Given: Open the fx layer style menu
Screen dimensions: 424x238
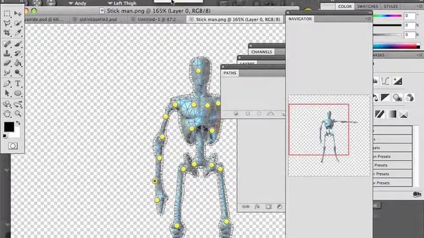Looking at the screenshot, I should pyautogui.click(x=257, y=207).
